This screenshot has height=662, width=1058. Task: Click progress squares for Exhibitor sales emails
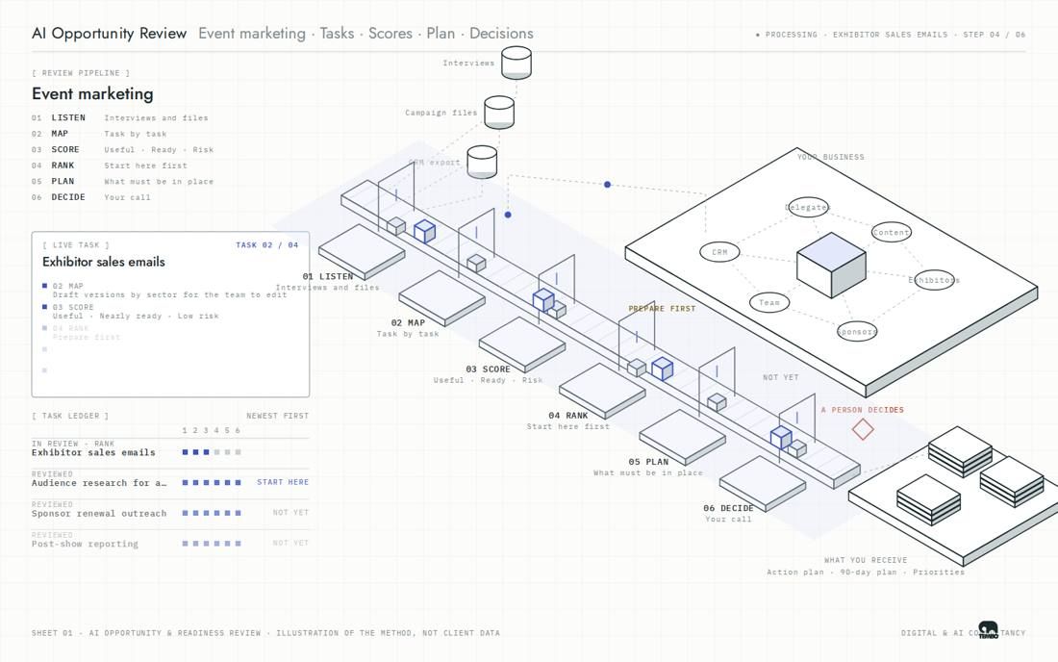[x=212, y=452]
